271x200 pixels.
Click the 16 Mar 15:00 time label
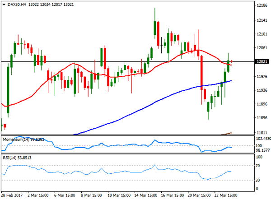pyautogui.click(x=173, y=195)
